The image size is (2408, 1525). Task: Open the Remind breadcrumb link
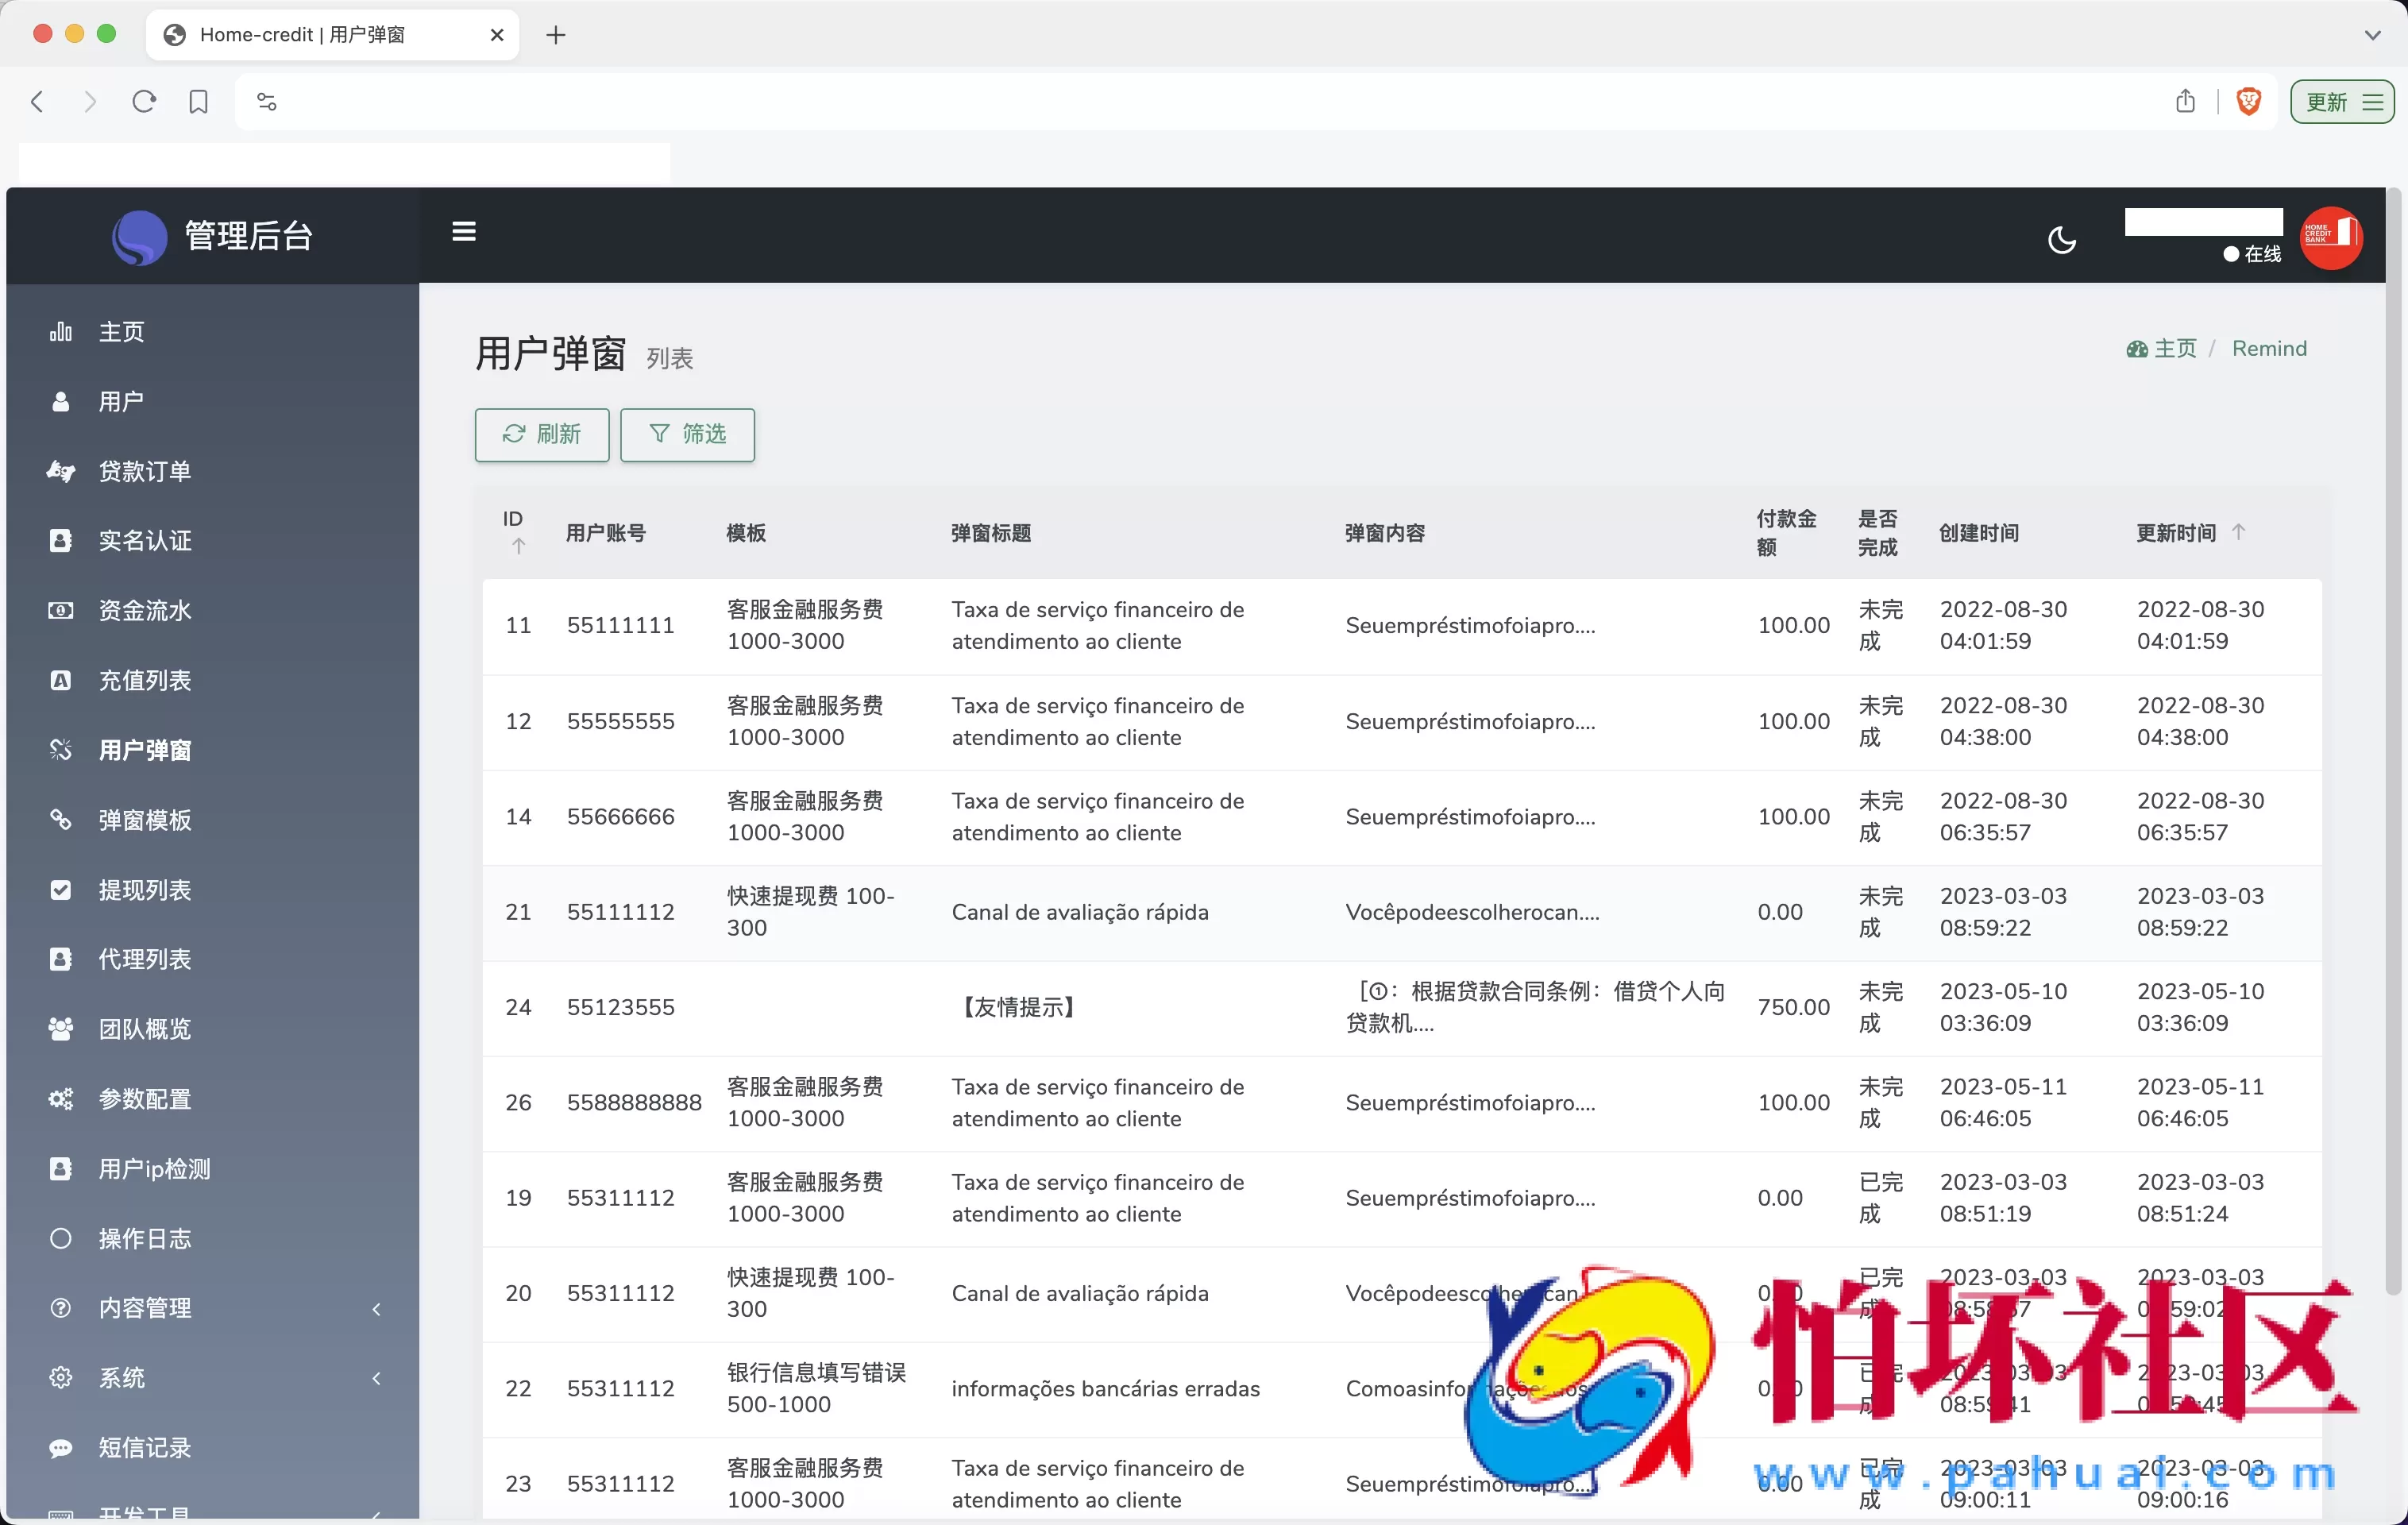click(2269, 348)
